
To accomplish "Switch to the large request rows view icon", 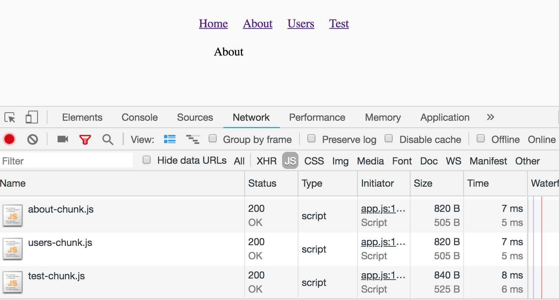I will [x=170, y=139].
